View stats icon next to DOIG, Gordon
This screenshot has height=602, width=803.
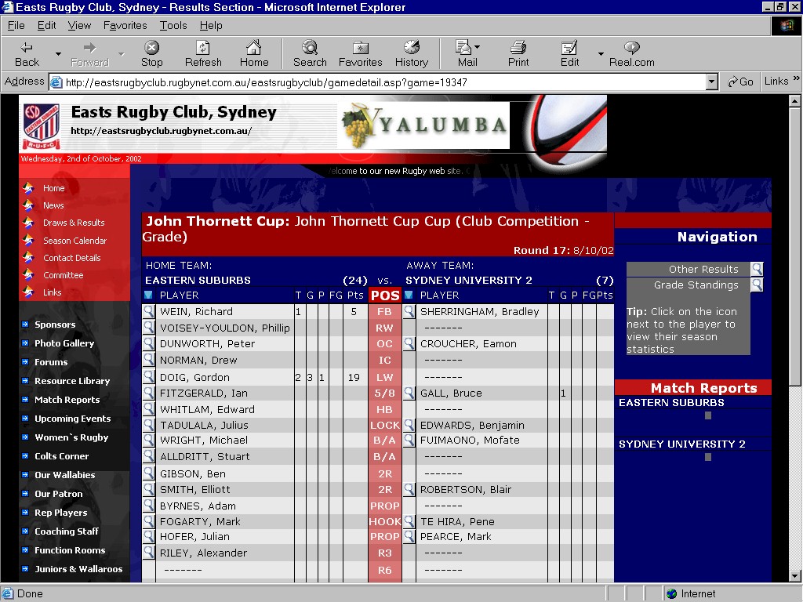click(x=148, y=376)
